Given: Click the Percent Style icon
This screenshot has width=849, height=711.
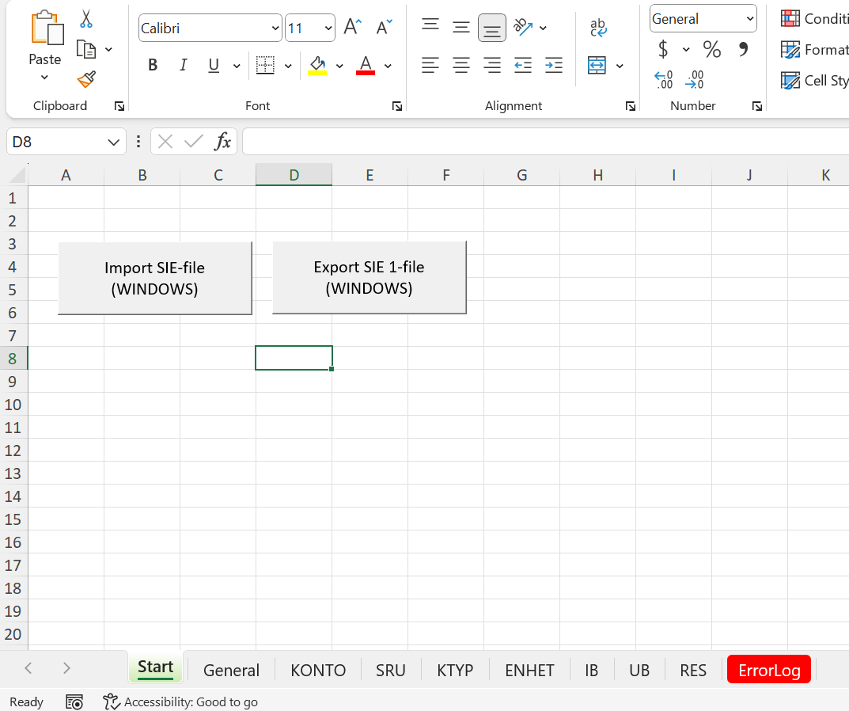Looking at the screenshot, I should point(711,49).
